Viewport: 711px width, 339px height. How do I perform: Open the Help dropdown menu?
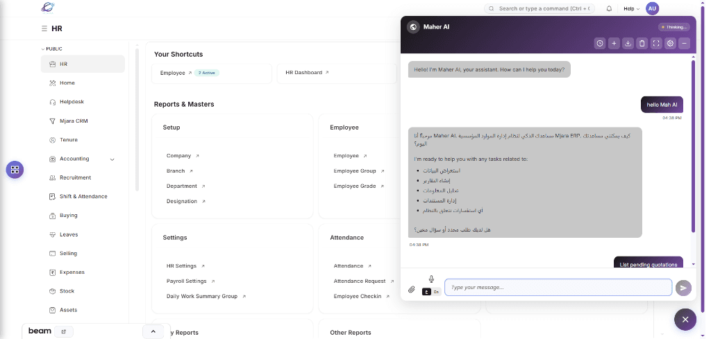click(x=631, y=8)
